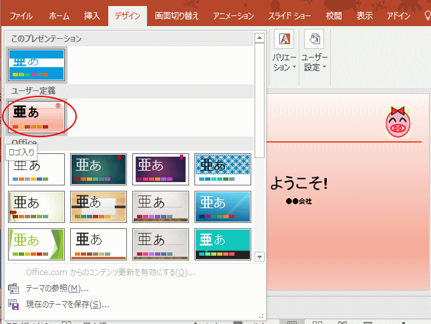Click the lightbulb tell-me icon
The image size is (431, 324).
coord(428,15)
